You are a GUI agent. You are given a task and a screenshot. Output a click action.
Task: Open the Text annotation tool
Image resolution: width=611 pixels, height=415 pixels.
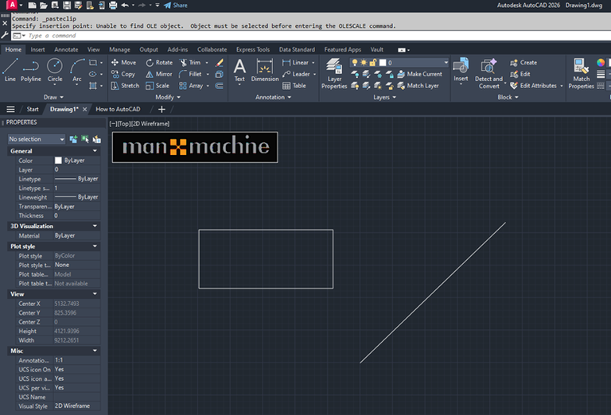239,70
